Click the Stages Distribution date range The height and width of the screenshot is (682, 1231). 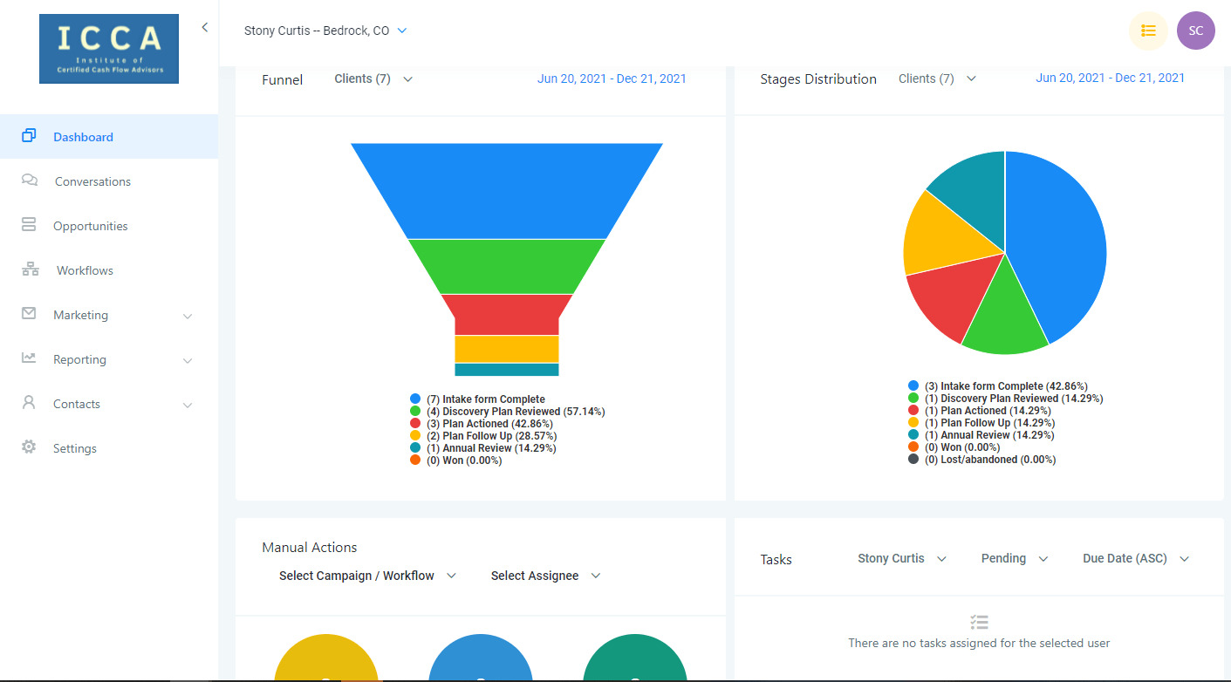[1110, 78]
